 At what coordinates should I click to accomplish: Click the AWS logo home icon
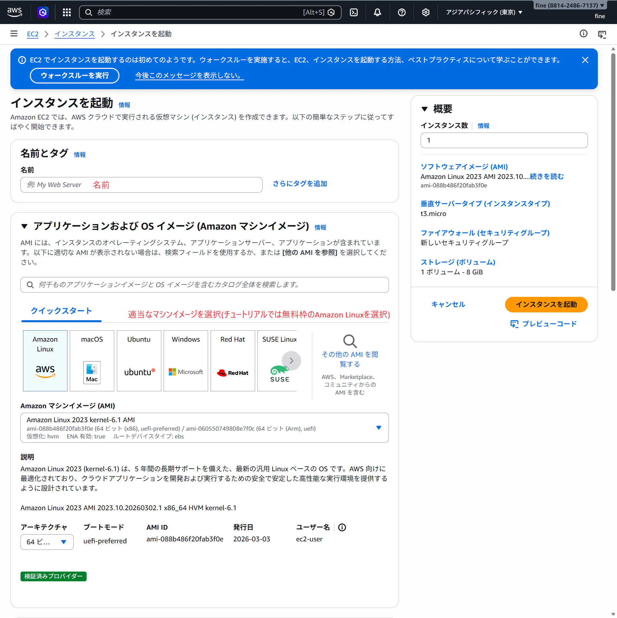pos(15,12)
